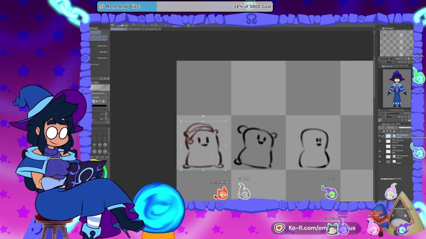Open the Normal blending mode dropdown
The image size is (426, 239).
tap(391, 128)
